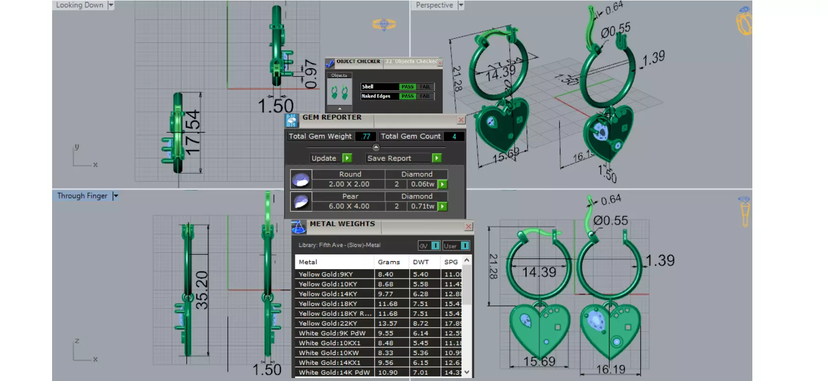Toggle the GV library switch
828x381 pixels.
[429, 245]
